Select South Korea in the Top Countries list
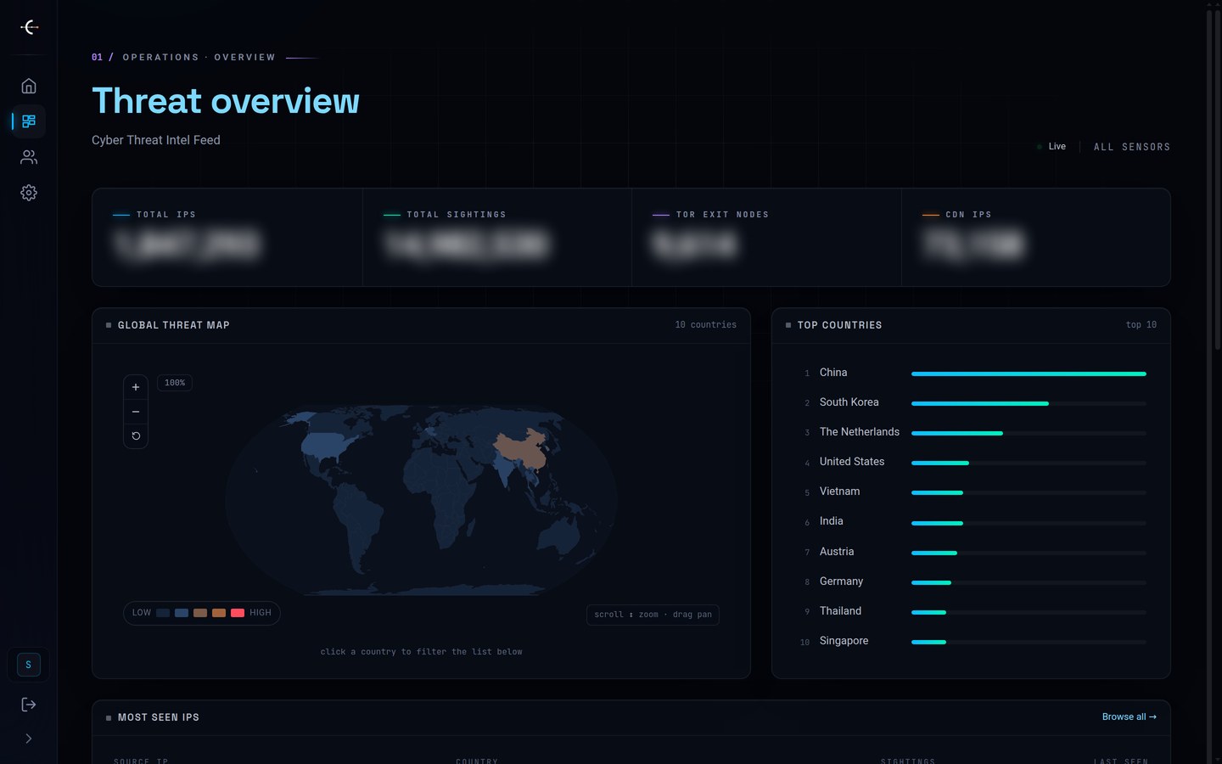 click(x=973, y=402)
